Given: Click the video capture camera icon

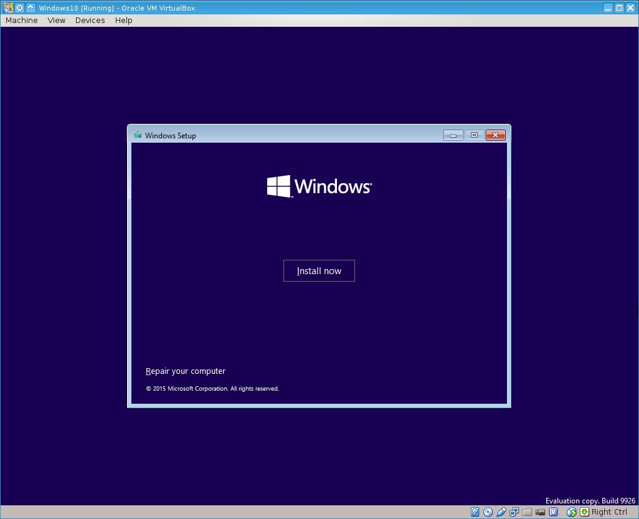Looking at the screenshot, I should [541, 512].
